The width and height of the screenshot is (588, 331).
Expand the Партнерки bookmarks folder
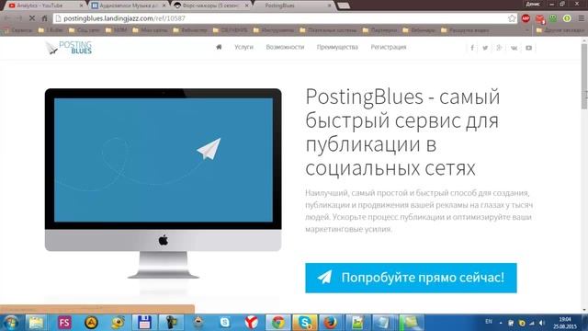379,30
